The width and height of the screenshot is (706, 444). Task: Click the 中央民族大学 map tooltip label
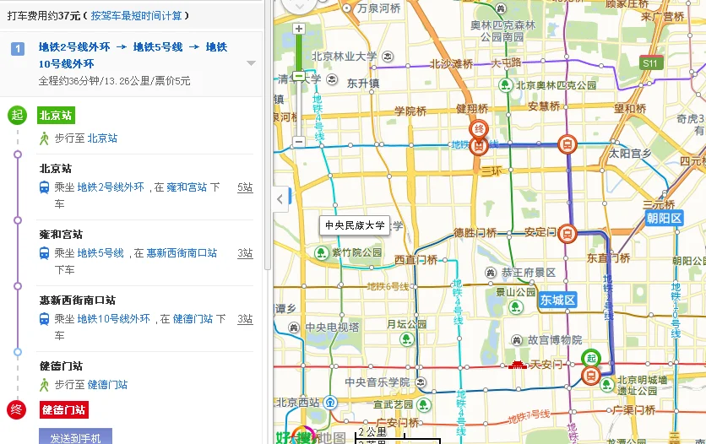click(355, 225)
